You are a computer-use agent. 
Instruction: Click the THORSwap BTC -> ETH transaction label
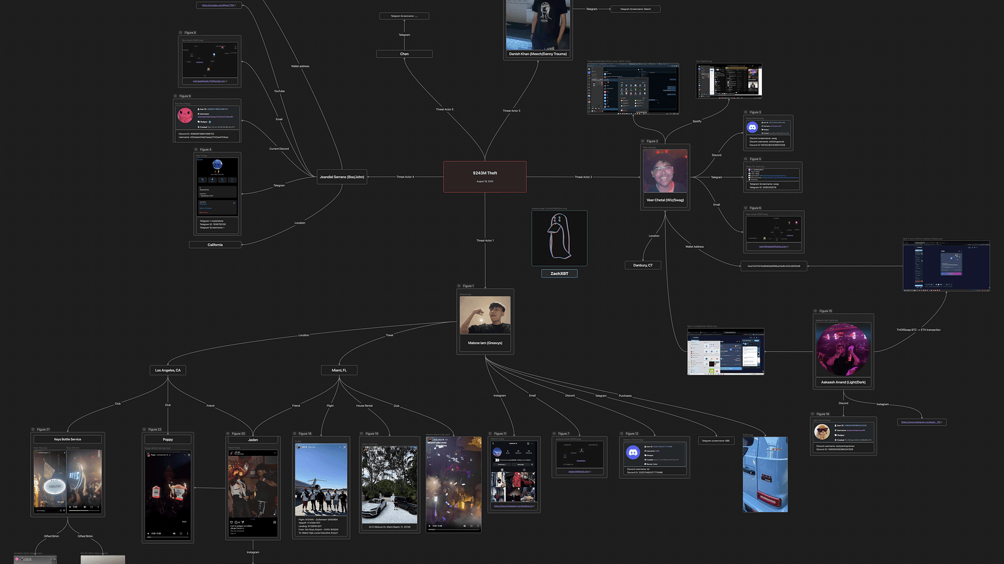click(x=919, y=330)
